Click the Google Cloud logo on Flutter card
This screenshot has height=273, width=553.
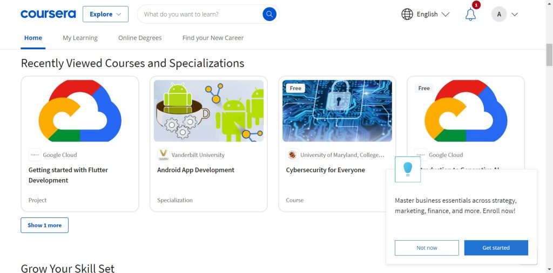[35, 155]
